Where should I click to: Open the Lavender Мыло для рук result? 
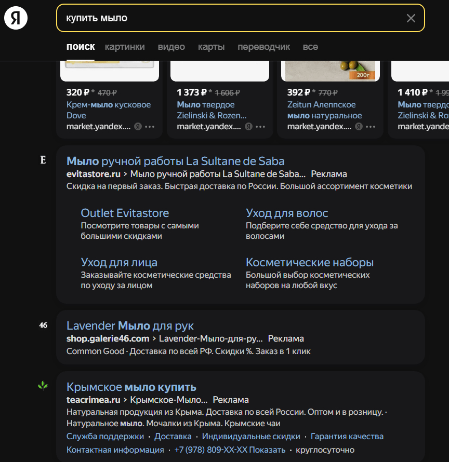(x=130, y=325)
